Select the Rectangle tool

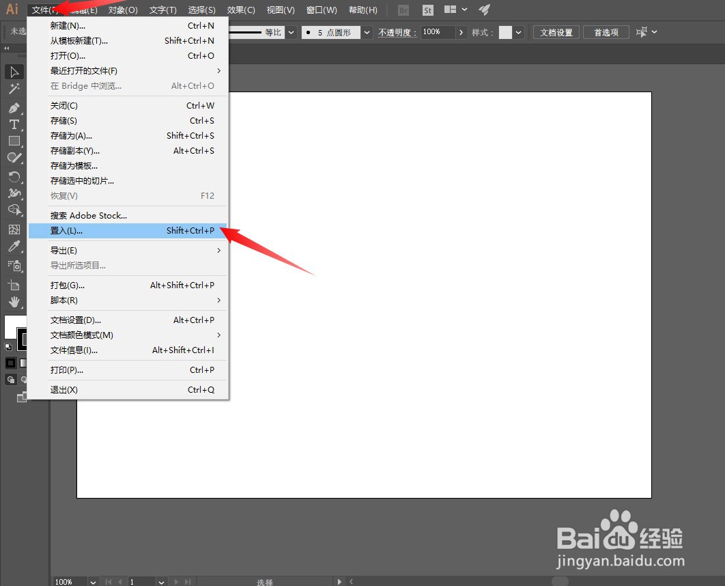(14, 141)
